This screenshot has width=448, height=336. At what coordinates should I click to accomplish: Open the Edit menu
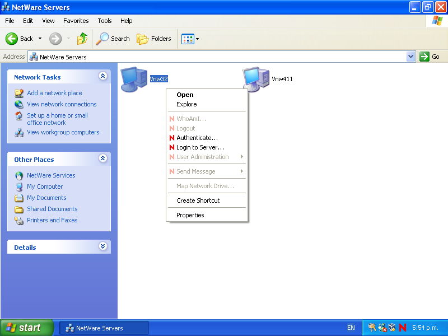[28, 21]
